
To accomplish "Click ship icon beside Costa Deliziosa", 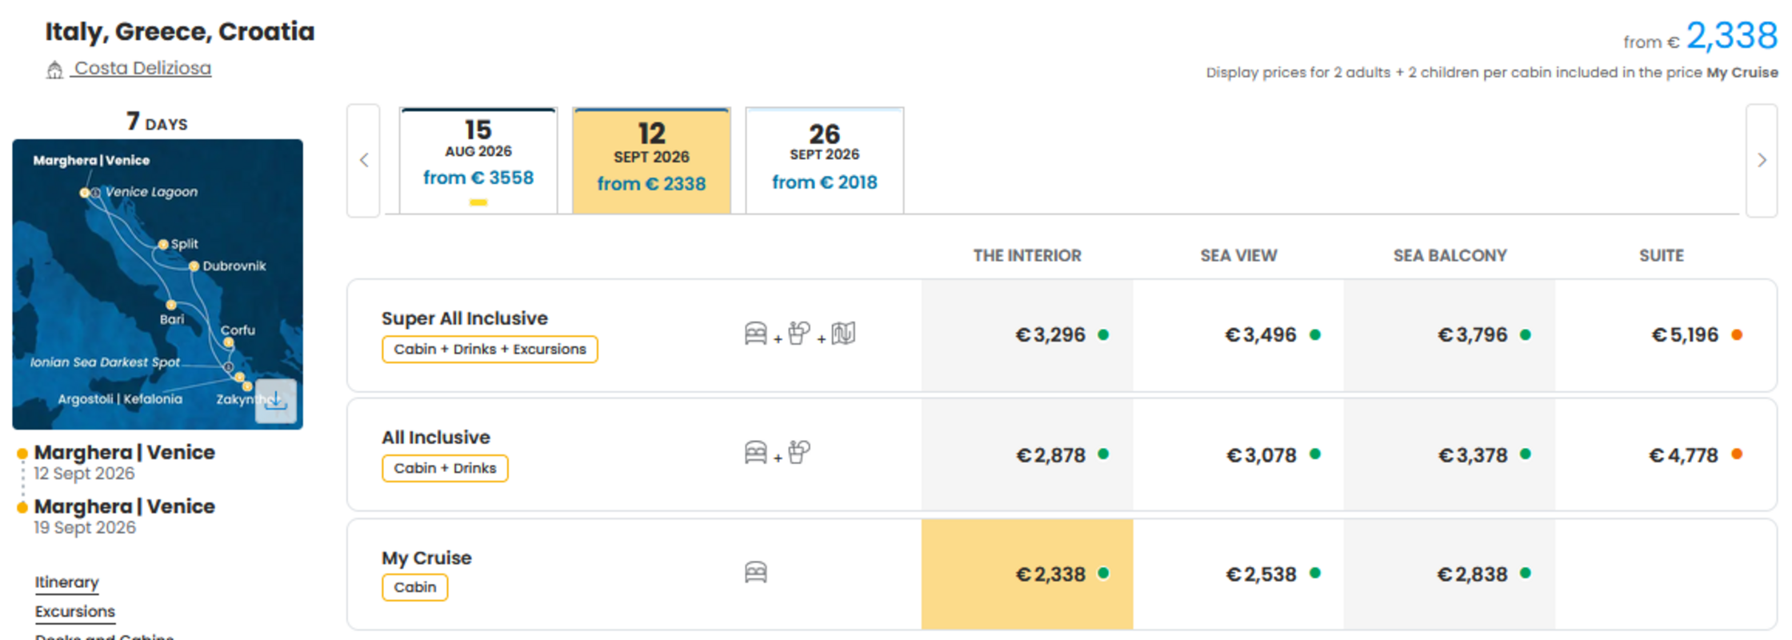I will click(54, 70).
